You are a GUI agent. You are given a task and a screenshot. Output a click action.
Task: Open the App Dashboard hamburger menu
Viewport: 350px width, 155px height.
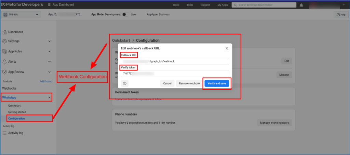(49, 5)
